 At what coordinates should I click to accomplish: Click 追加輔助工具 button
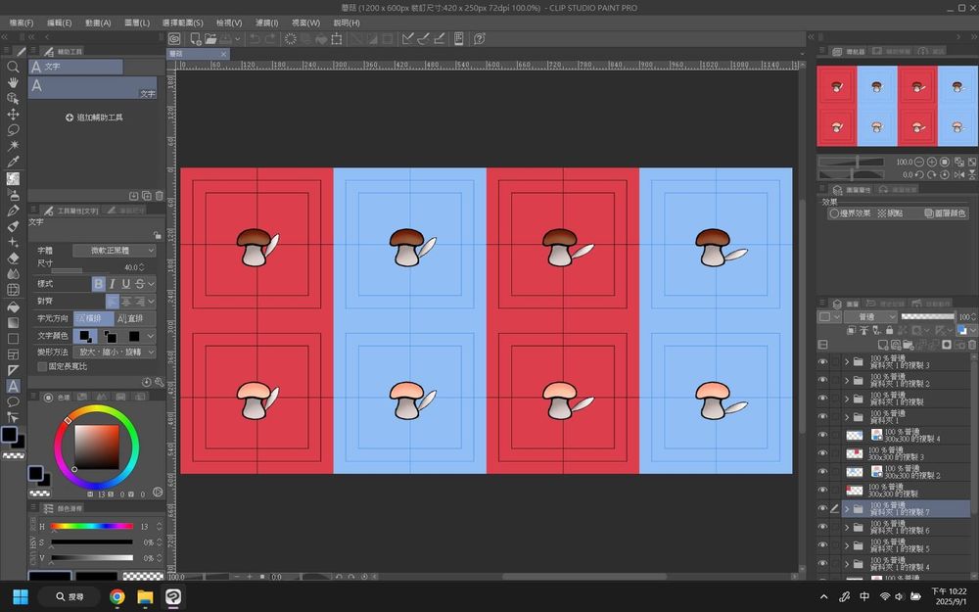(93, 117)
